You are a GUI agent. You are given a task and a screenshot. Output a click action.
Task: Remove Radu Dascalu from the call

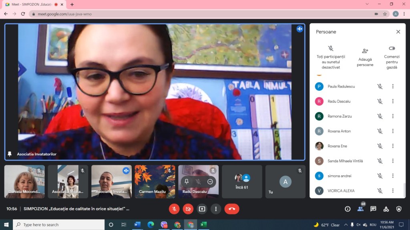tap(210, 182)
